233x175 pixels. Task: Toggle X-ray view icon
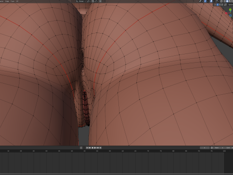(221, 1)
